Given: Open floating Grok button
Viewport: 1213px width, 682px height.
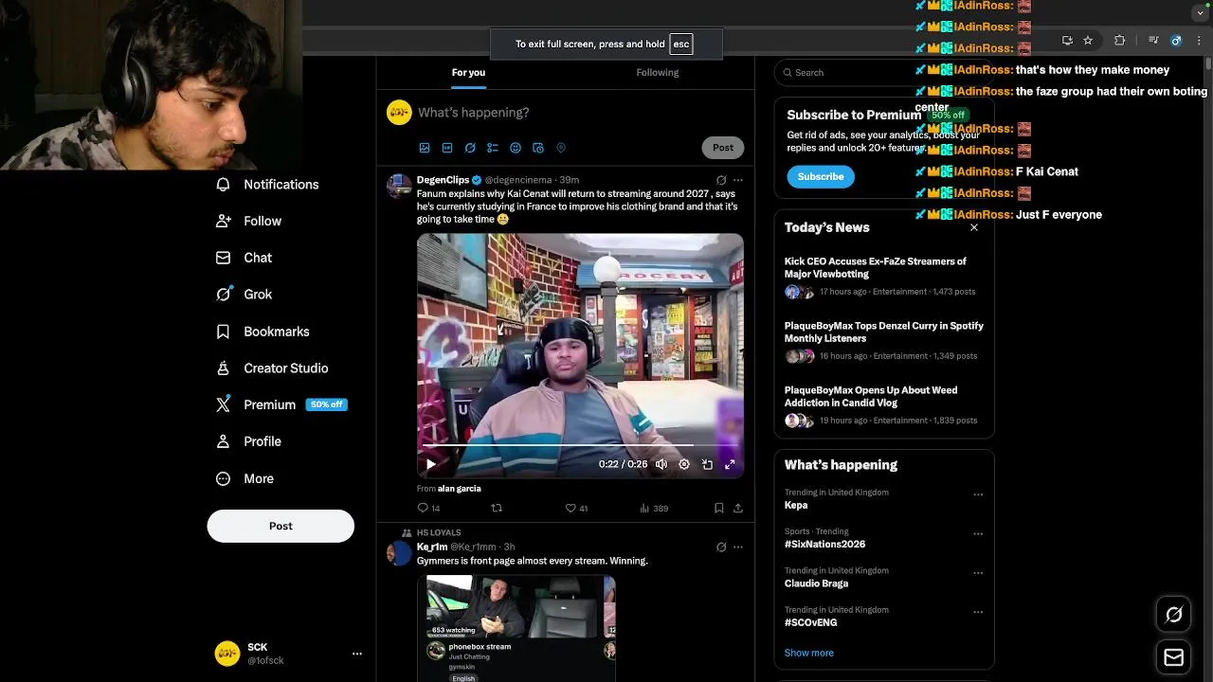Looking at the screenshot, I should pyautogui.click(x=1173, y=615).
